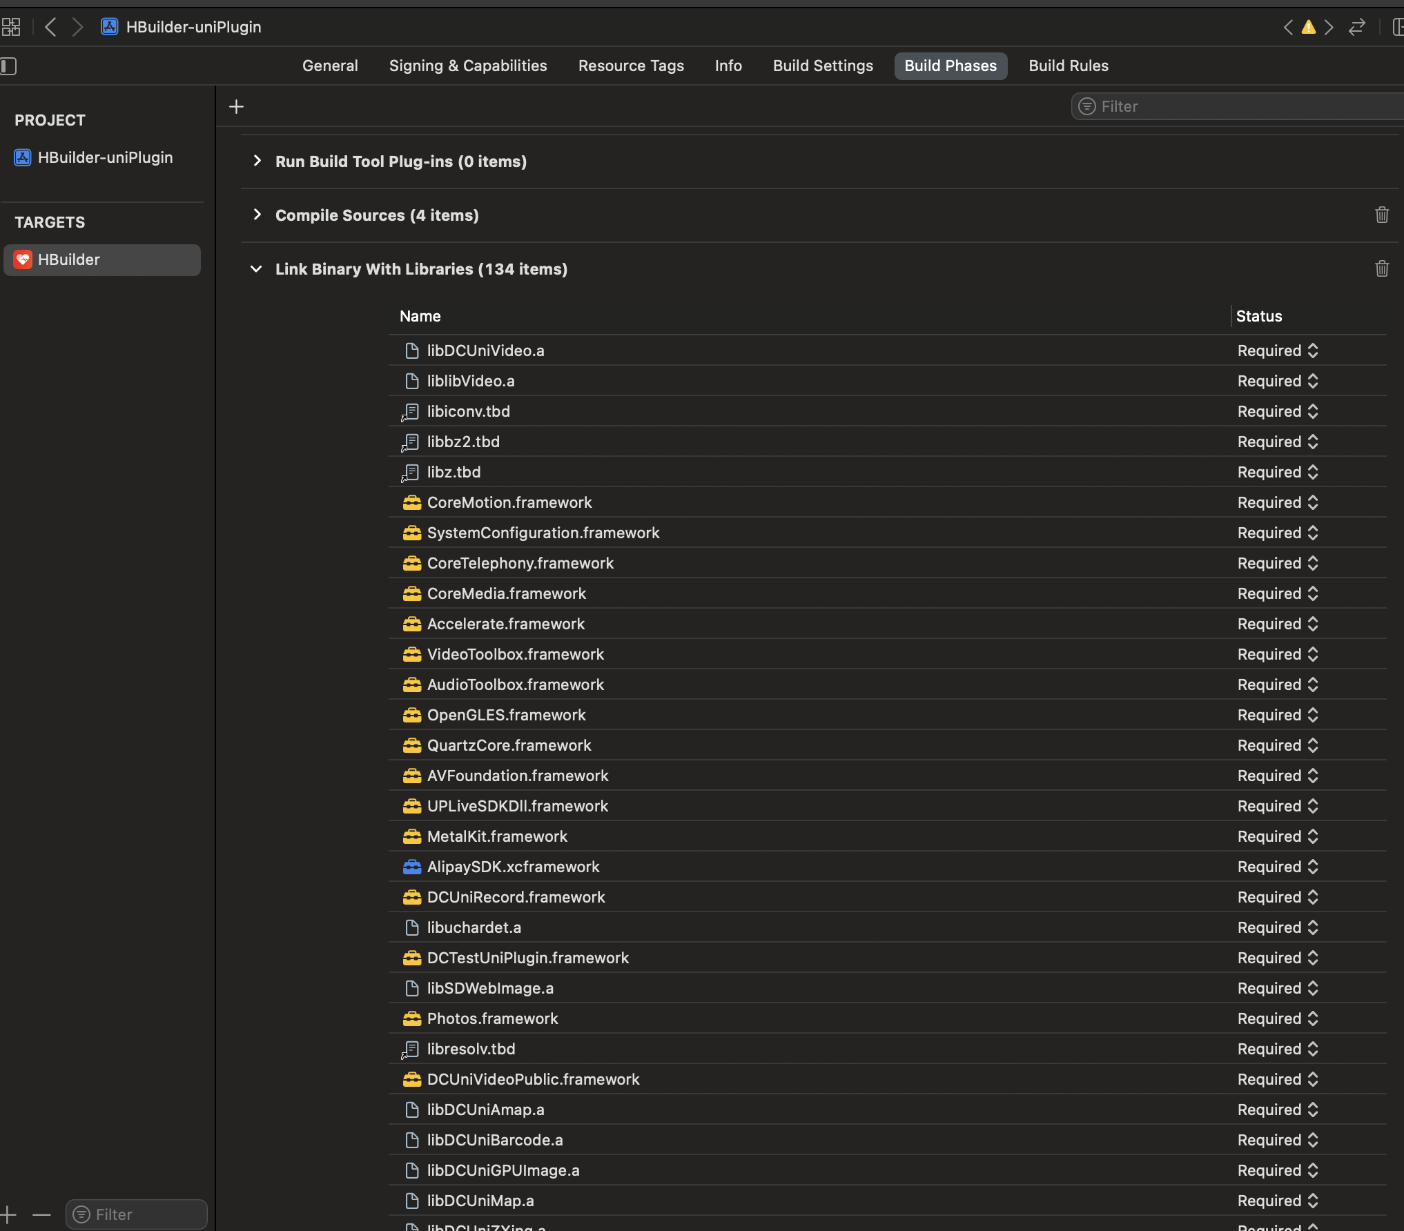1404x1231 pixels.
Task: Switch to Resource Tags tab
Action: pos(631,66)
